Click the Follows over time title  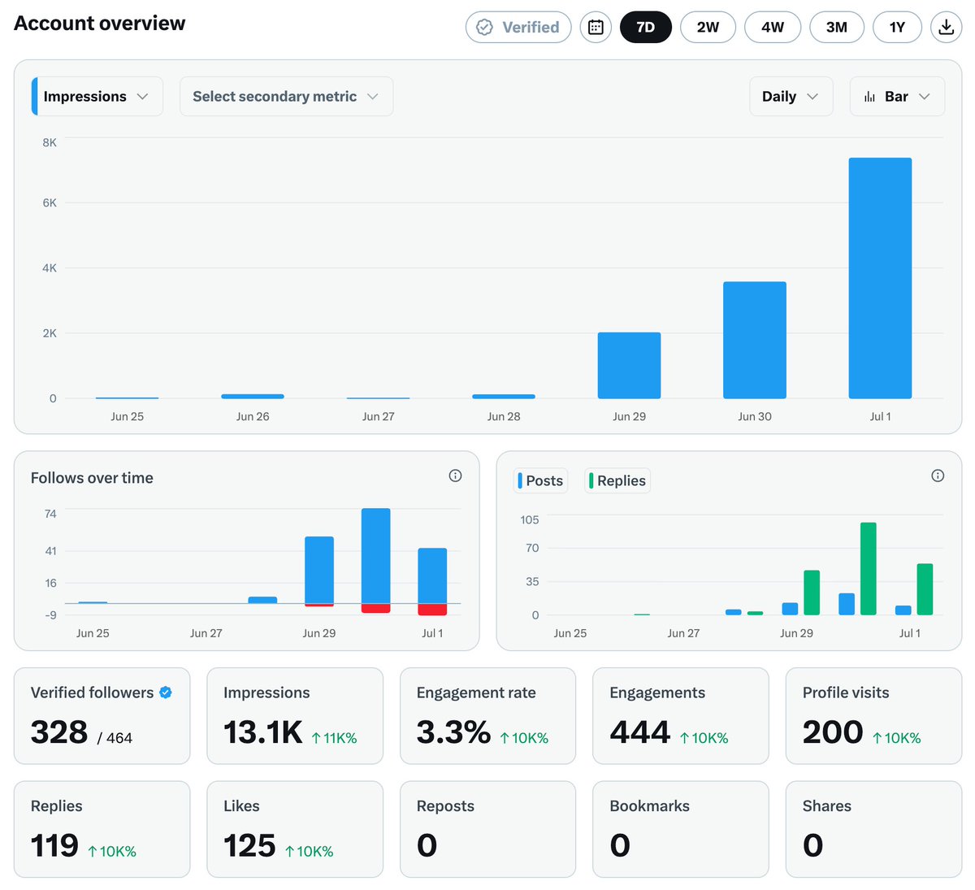pos(92,478)
